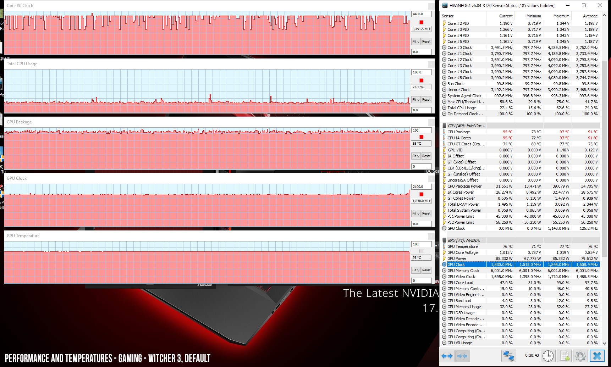Edit the minimum 0.0 field in GPU Clock graph
Viewport: 611px width, 367px height.
coord(422,224)
